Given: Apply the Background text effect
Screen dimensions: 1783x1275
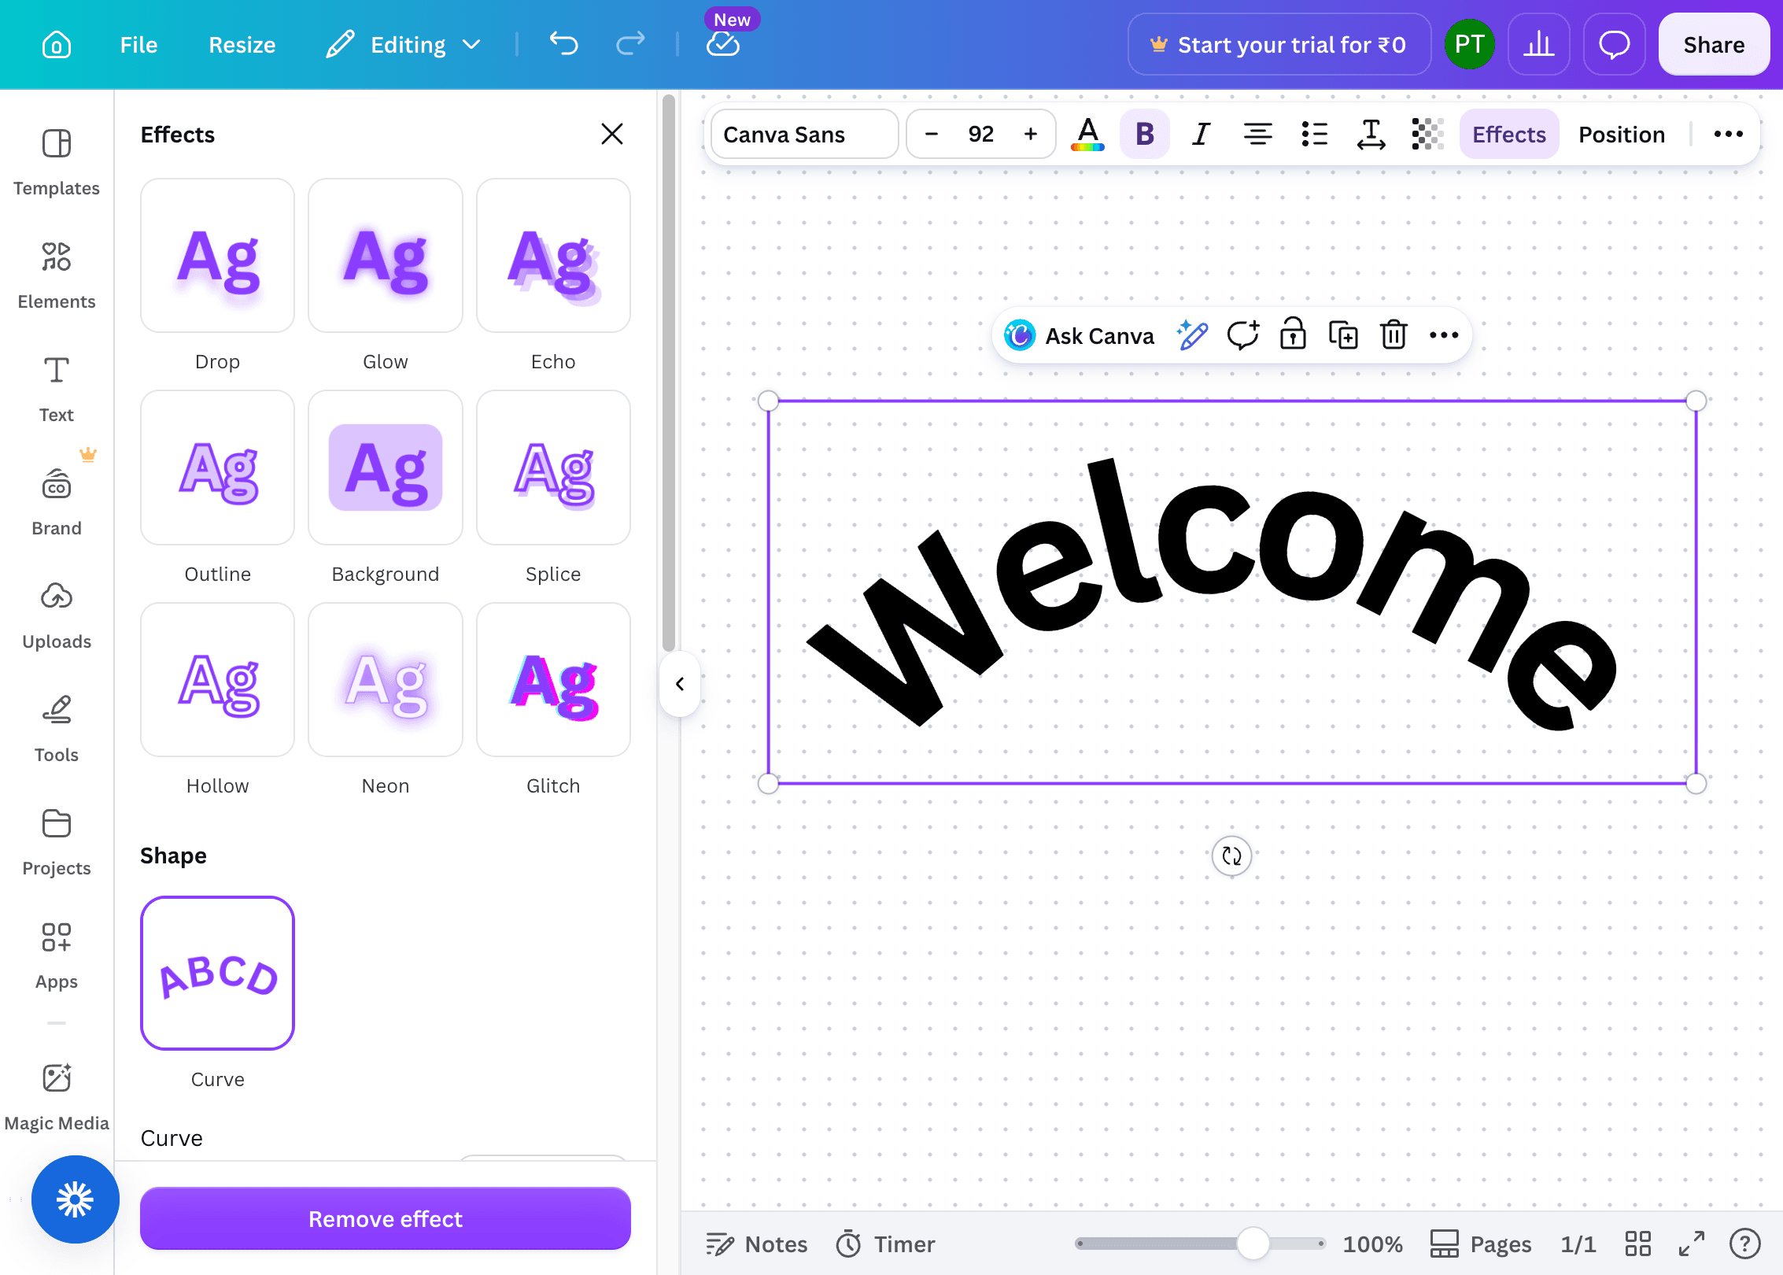Looking at the screenshot, I should point(386,468).
